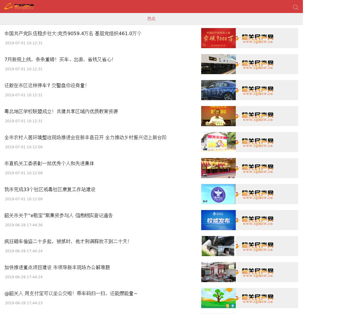Click the 韶关民声网 logo in header
Viewport: 355px width, 314px height.
(x=19, y=6)
